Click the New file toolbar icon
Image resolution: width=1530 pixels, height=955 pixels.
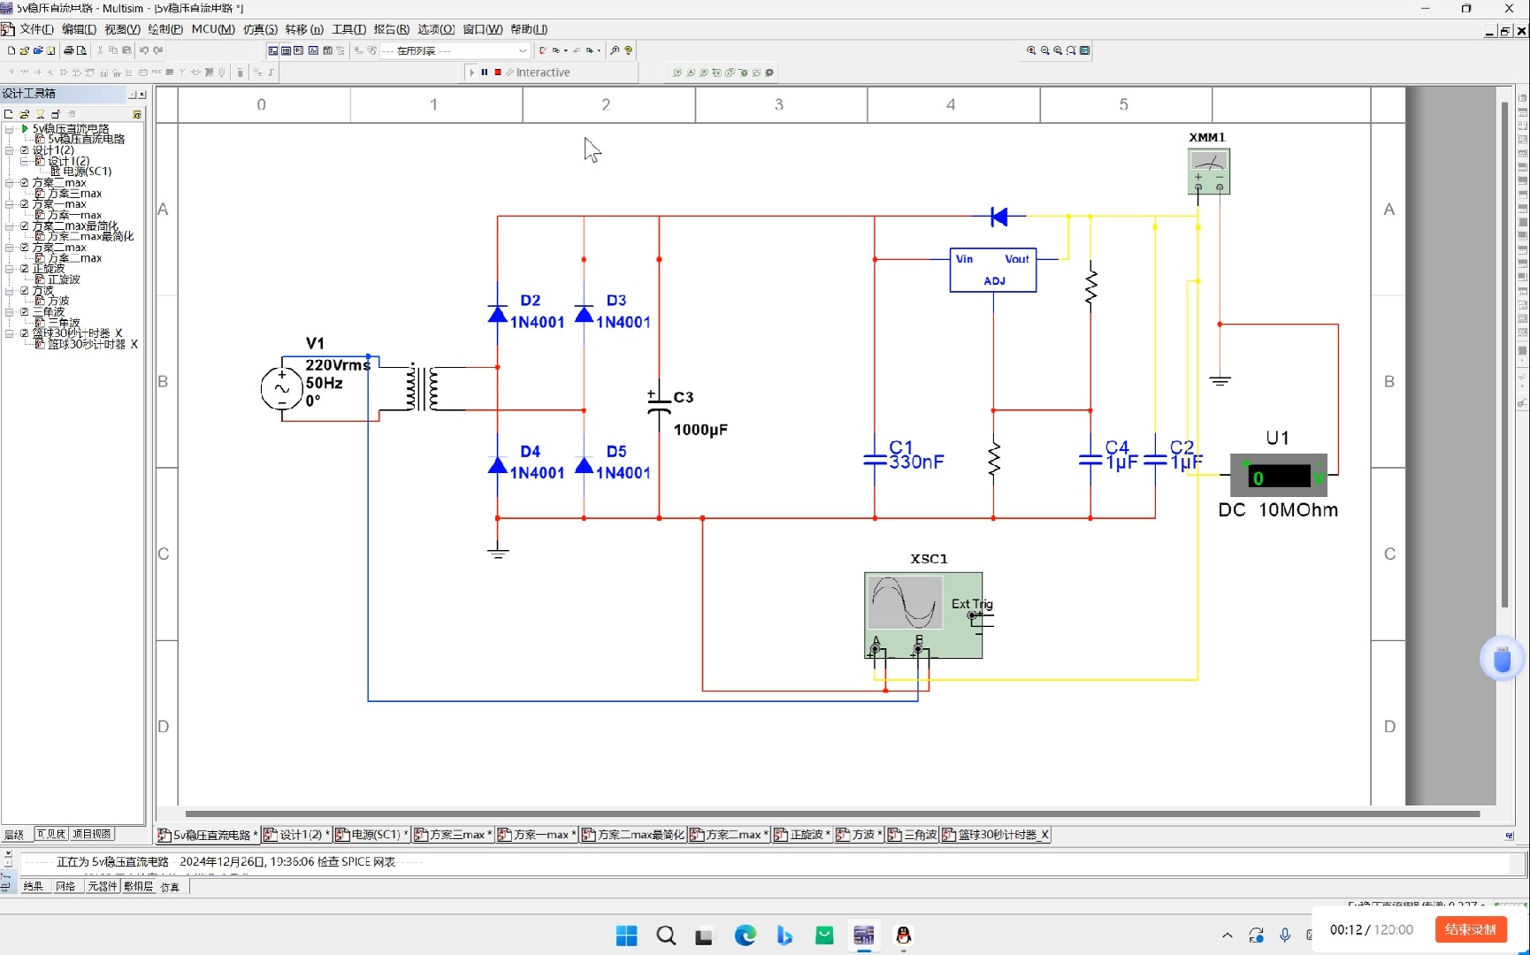[x=11, y=50]
